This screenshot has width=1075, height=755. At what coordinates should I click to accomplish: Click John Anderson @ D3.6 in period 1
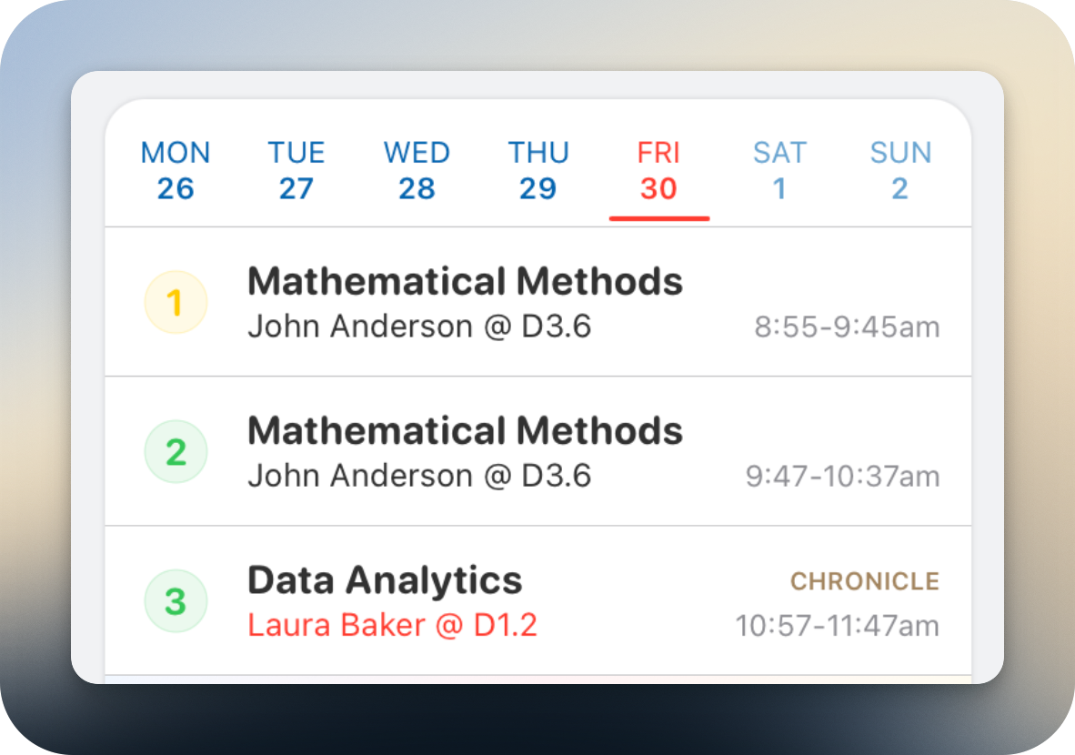click(419, 327)
